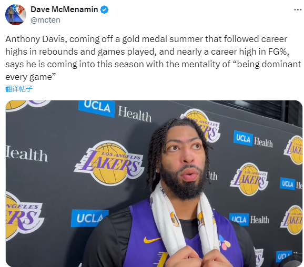Click the Nike swoosh on the jersey

tap(151, 240)
